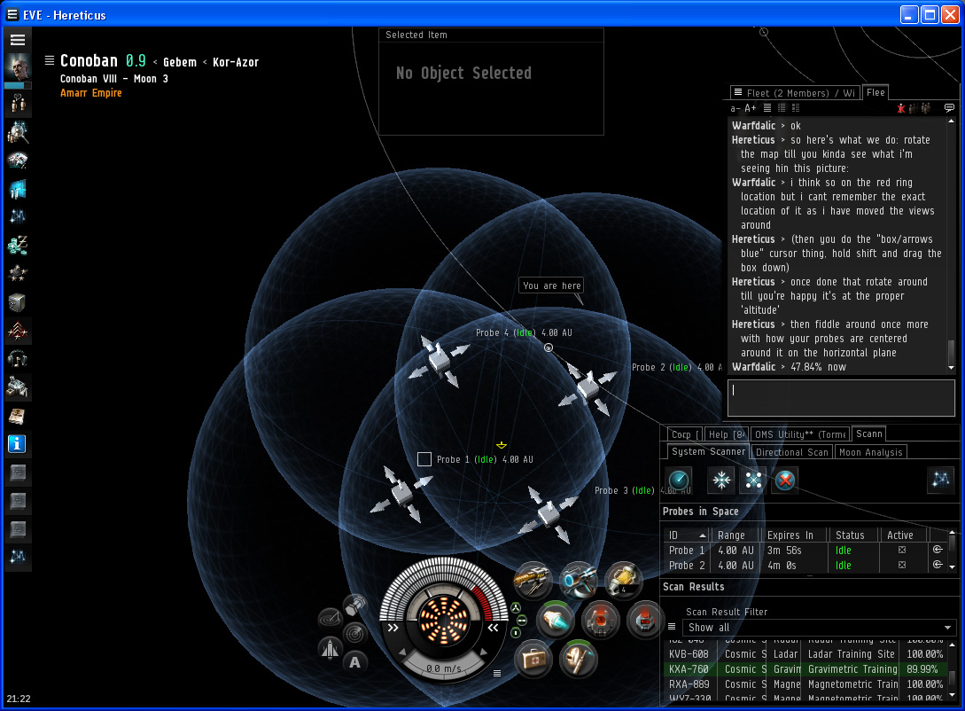Screen dimensions: 965x711
Task: Click the recover active probes snowflake icon
Action: click(x=721, y=480)
